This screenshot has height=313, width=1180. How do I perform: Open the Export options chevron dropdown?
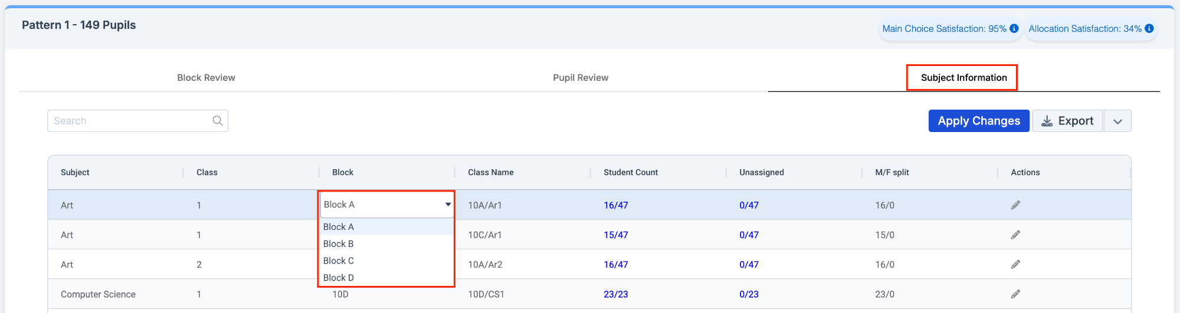(x=1117, y=121)
